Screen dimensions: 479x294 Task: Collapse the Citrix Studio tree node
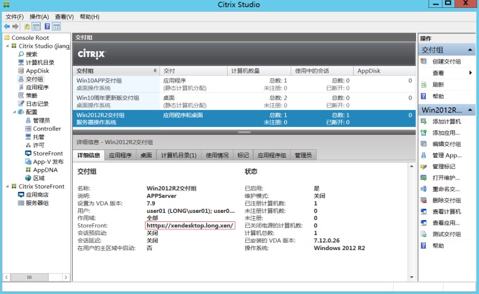(x=7, y=46)
